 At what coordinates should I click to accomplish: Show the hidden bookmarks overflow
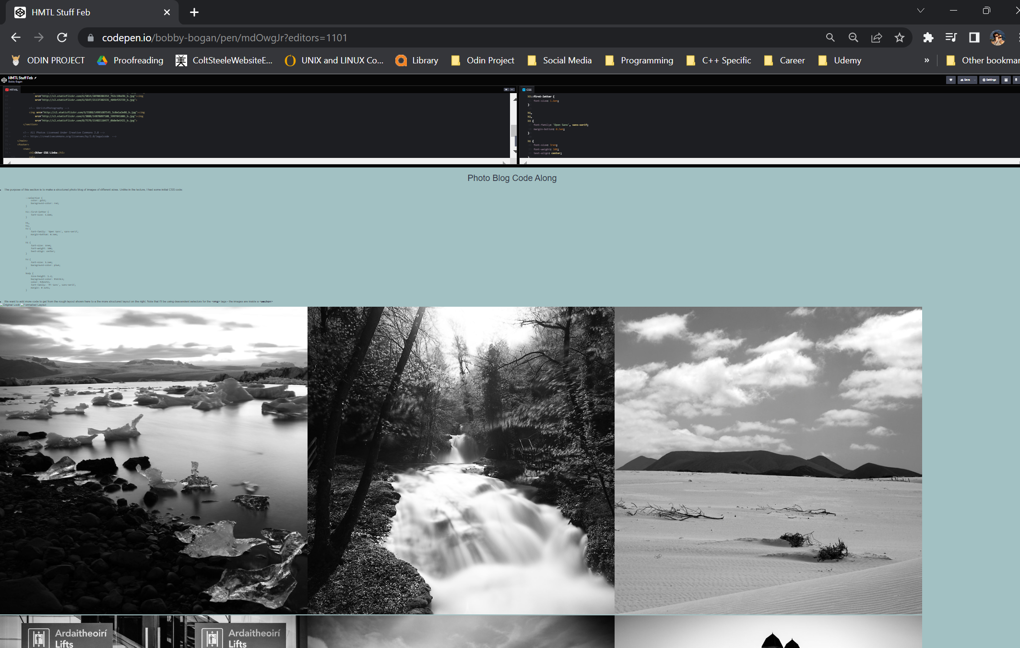click(x=927, y=60)
